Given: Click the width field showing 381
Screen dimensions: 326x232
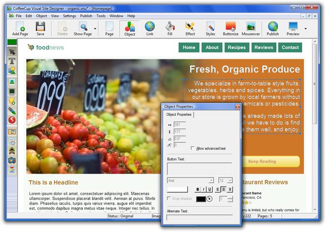Looking at the screenshot, I should pyautogui.click(x=179, y=125).
